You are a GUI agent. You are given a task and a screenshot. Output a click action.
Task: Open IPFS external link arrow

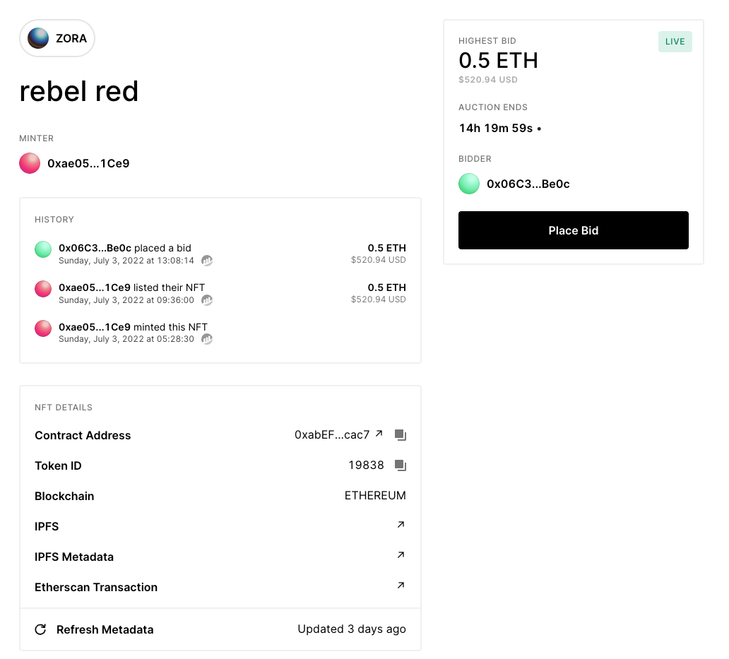click(x=401, y=525)
